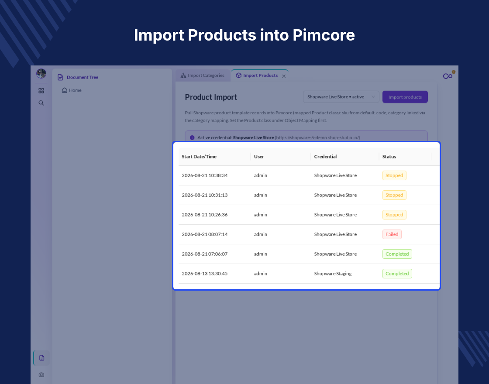
Task: Click Stopped badge in the 10:26:36 row
Action: pos(394,215)
